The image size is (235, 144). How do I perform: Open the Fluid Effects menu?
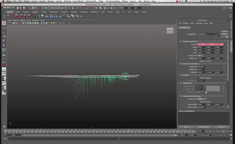78,1
